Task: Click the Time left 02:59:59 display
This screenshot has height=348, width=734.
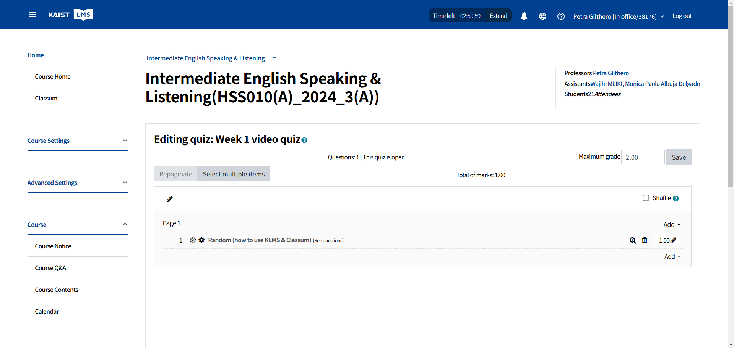Action: (x=456, y=16)
